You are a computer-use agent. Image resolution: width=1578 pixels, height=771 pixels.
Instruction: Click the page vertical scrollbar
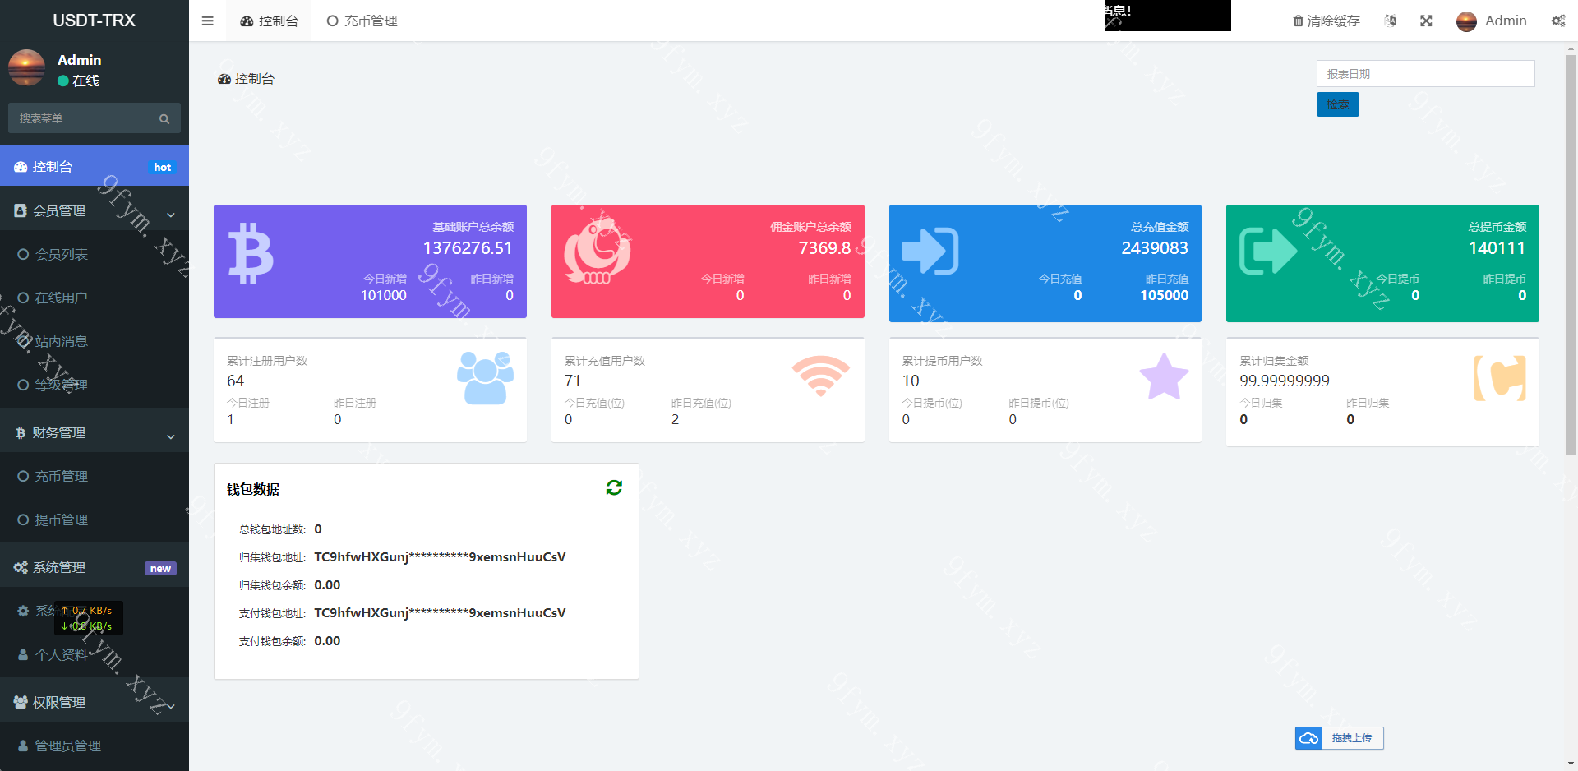tap(1571, 255)
